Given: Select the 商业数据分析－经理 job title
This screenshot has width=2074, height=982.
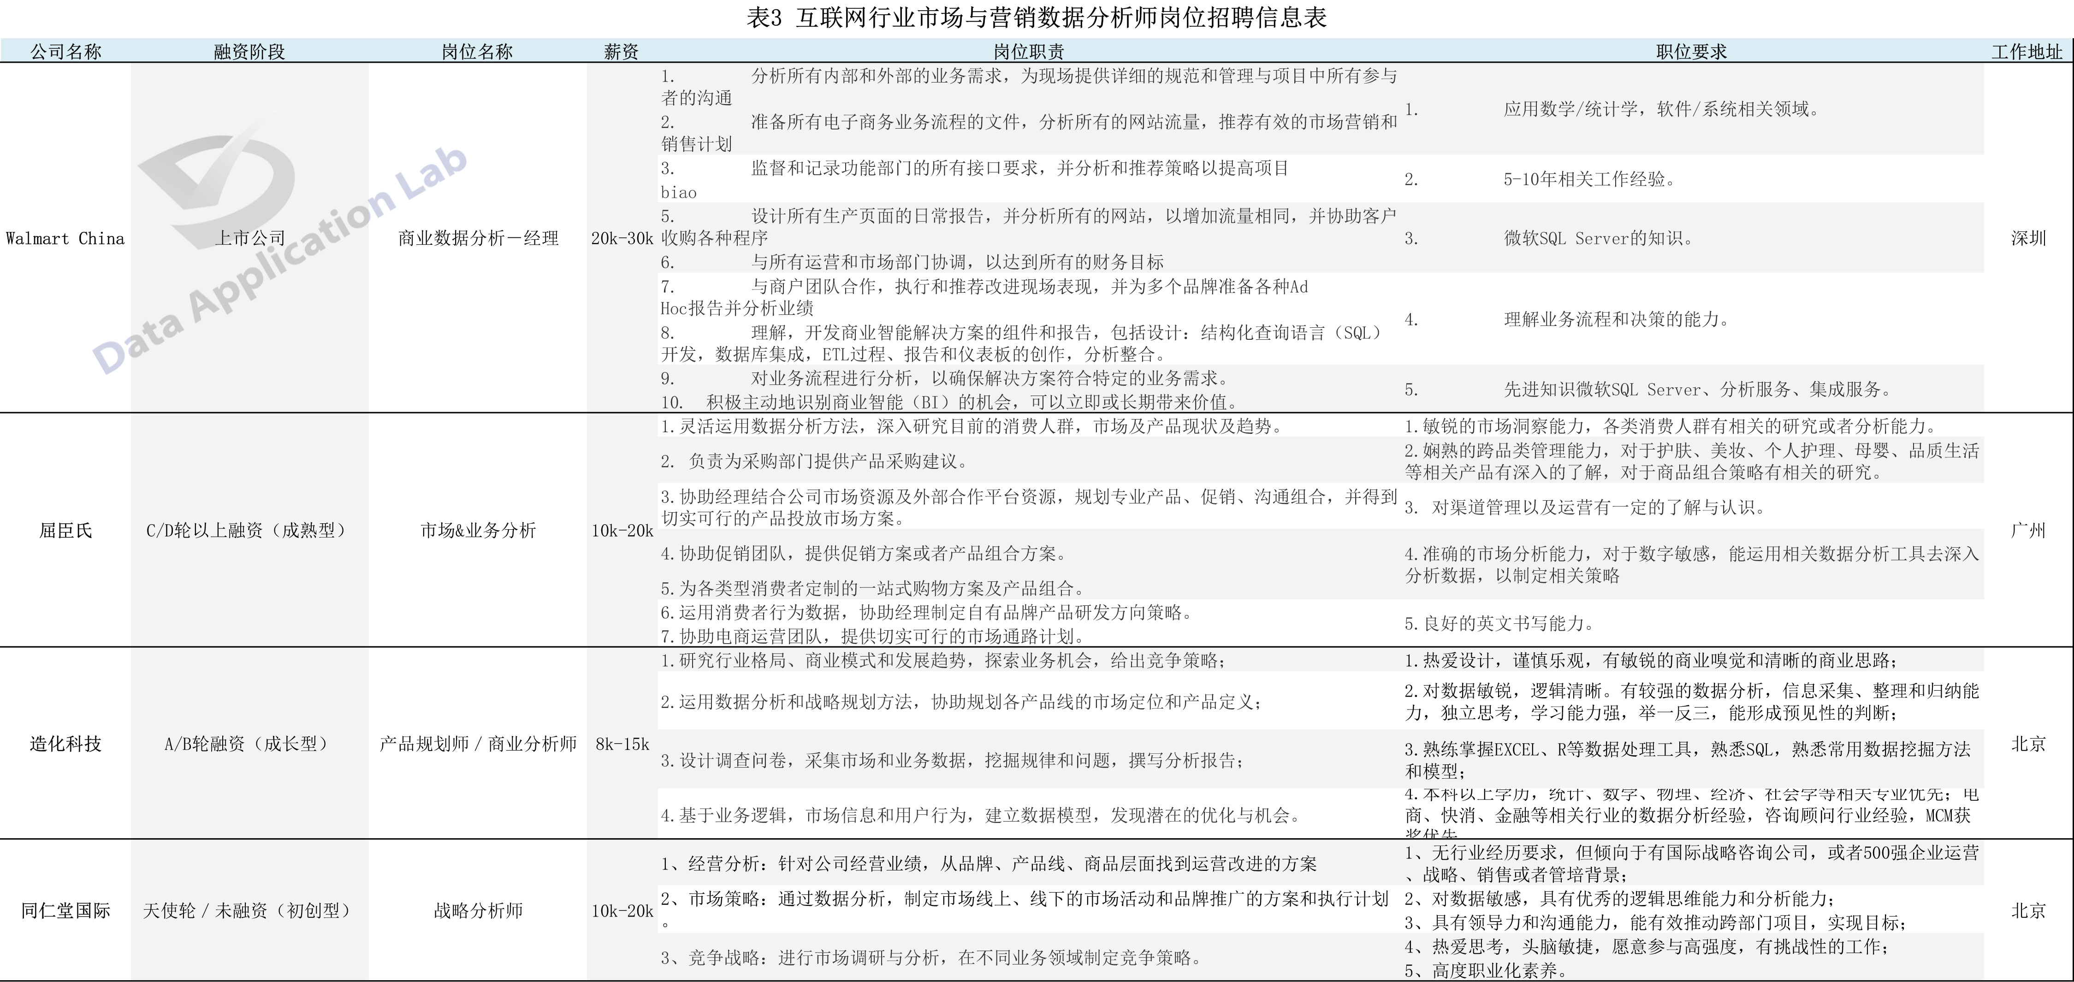Looking at the screenshot, I should coord(477,238).
